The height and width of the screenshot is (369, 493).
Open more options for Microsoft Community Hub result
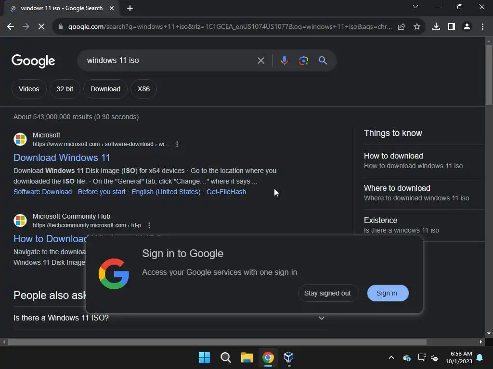tap(149, 225)
